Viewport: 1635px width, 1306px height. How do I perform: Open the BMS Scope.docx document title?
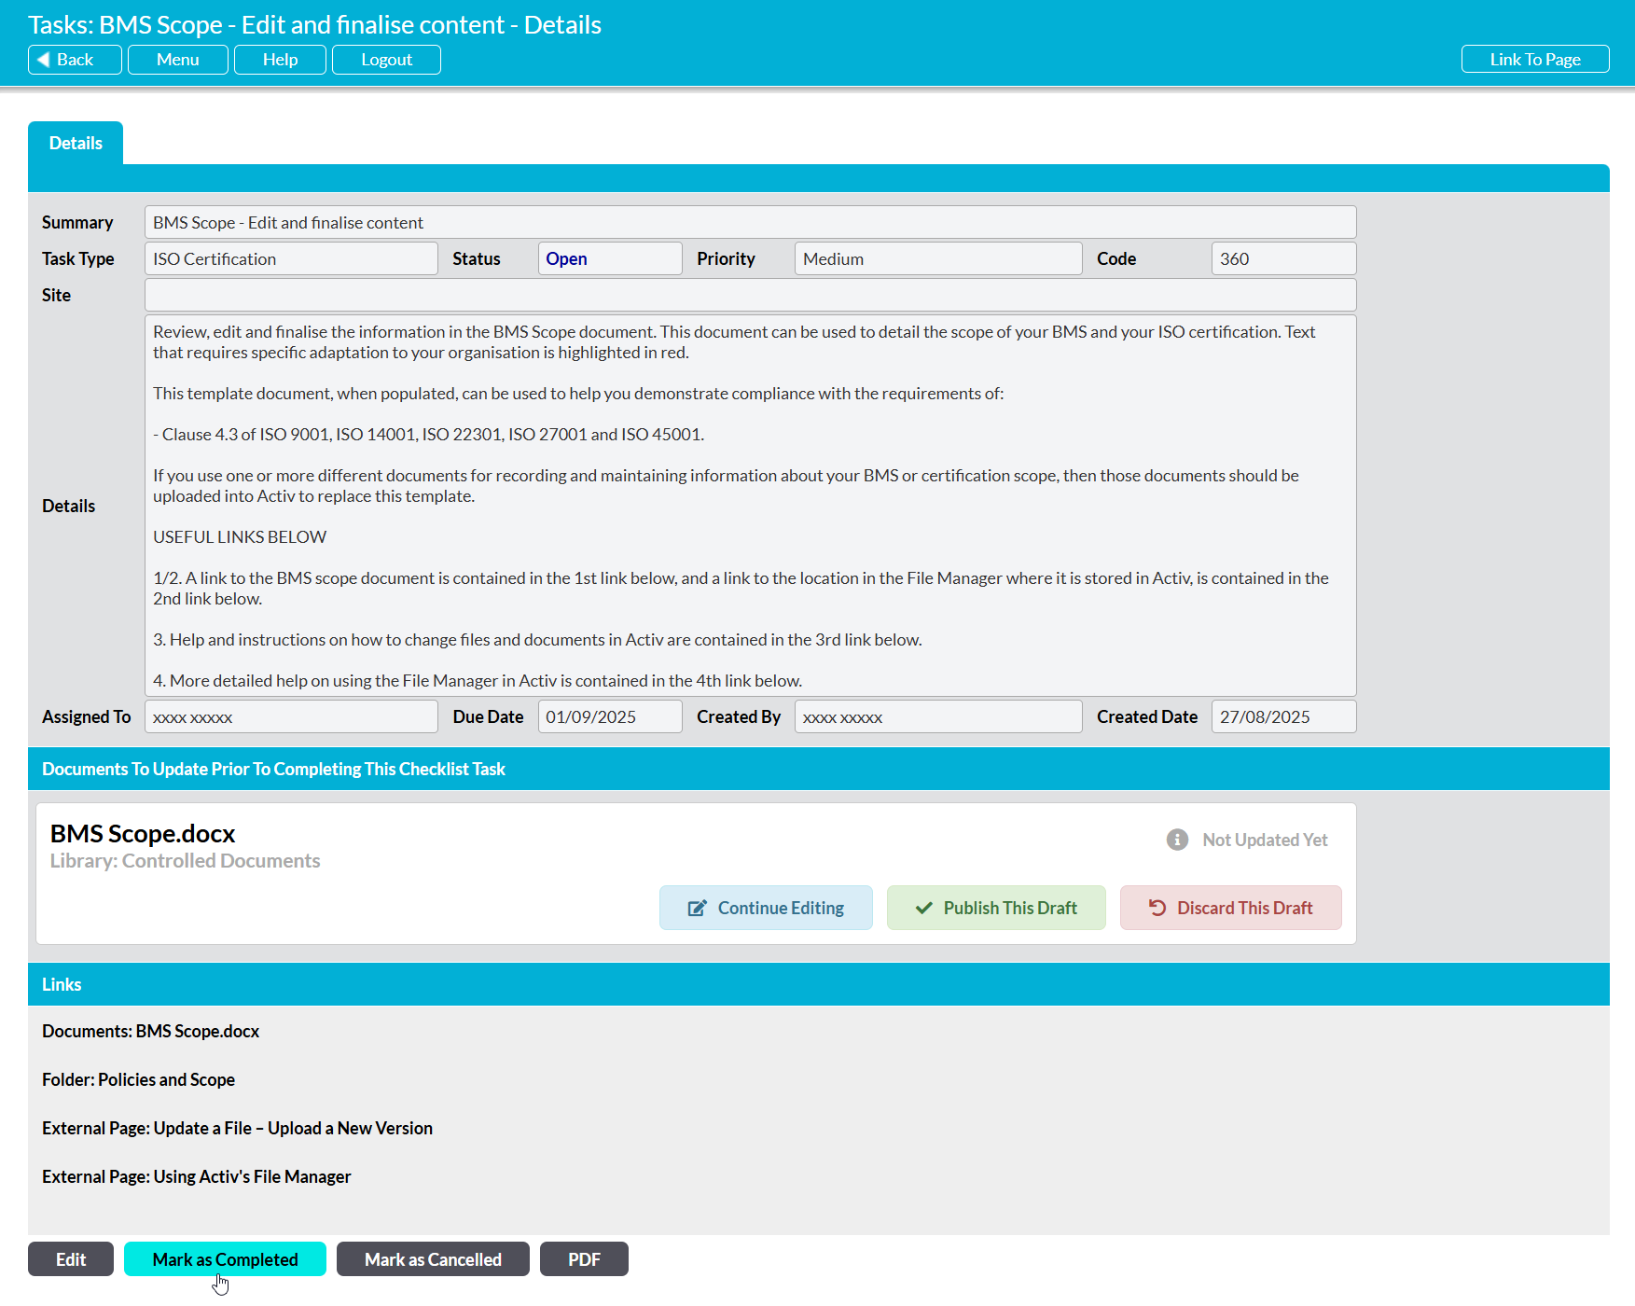click(143, 833)
